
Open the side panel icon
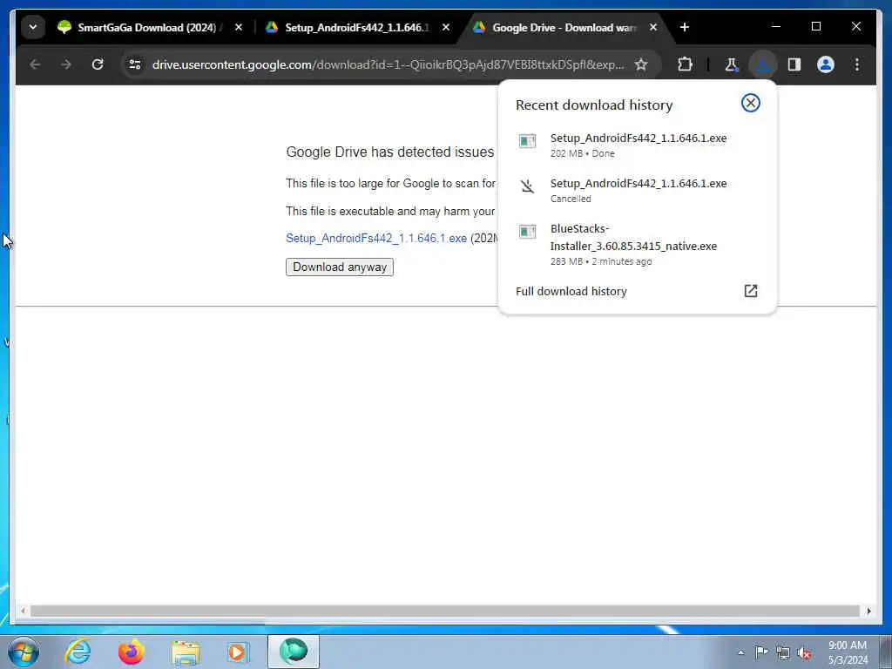pyautogui.click(x=794, y=64)
